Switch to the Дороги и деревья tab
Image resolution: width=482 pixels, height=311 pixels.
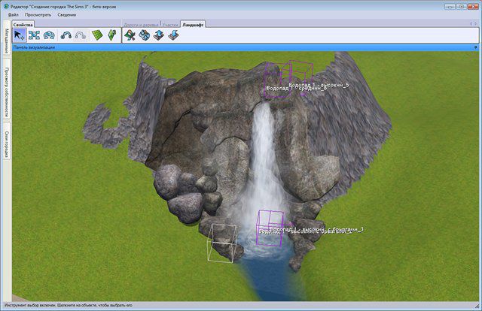141,25
